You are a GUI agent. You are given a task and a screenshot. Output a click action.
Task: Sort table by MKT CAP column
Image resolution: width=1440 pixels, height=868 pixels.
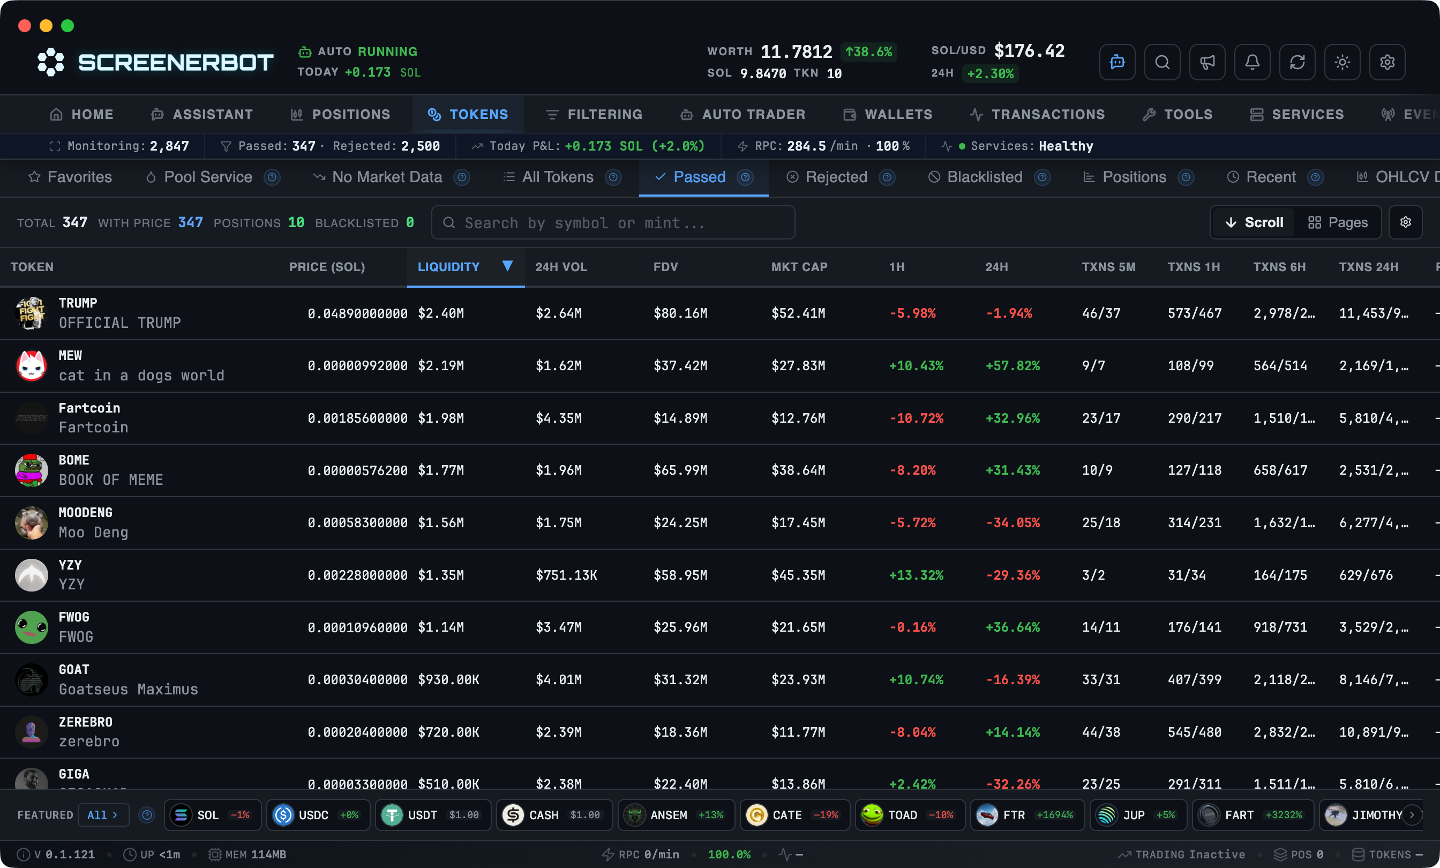pyautogui.click(x=799, y=267)
